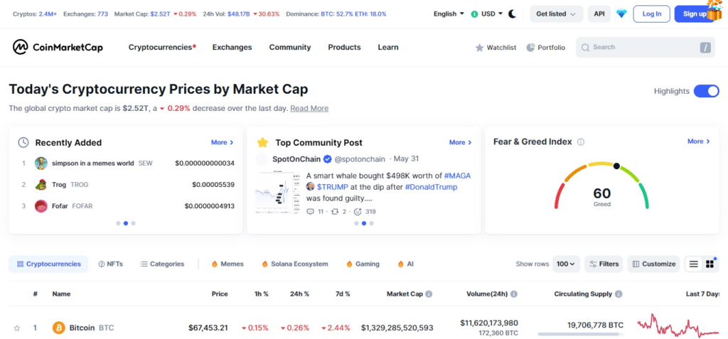The width and height of the screenshot is (728, 339).
Task: Open the English language dropdown
Action: pos(449,14)
